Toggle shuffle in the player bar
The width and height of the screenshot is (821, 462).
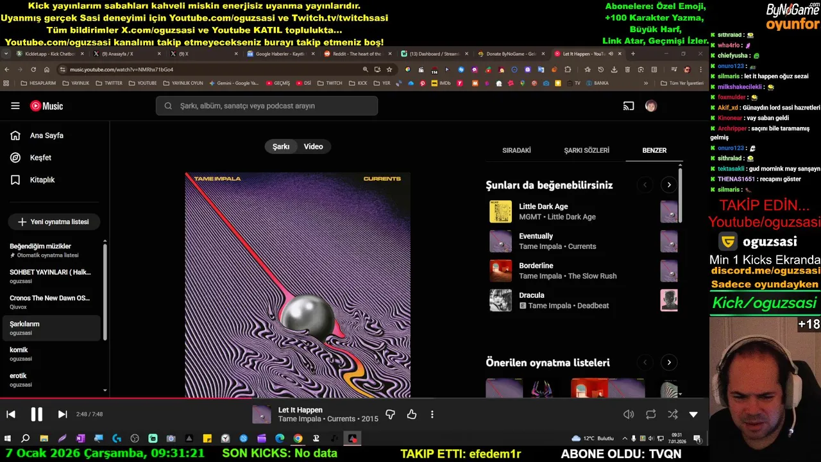tap(673, 415)
